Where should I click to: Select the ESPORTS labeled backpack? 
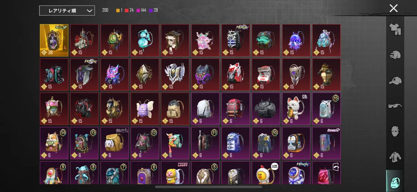(327, 143)
